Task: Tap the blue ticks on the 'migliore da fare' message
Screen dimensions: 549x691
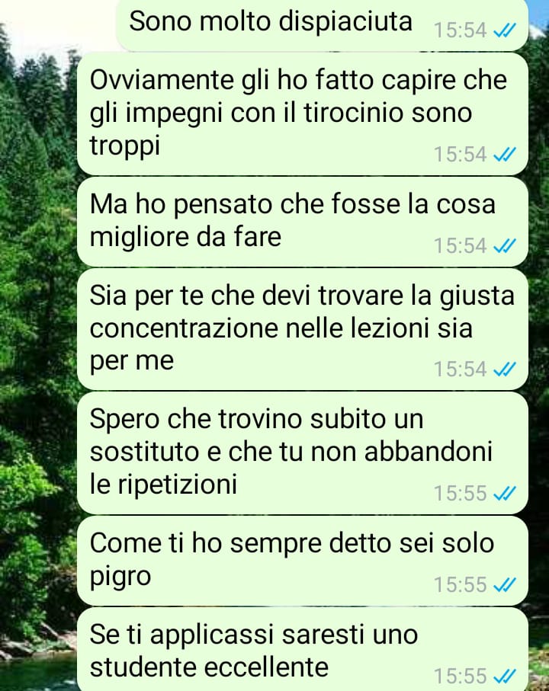Action: 505,245
